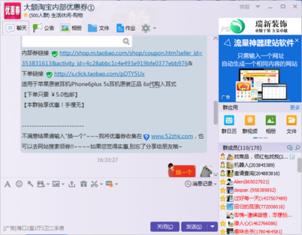Expand the screenshot scissors dropdown arrow

tap(101, 184)
